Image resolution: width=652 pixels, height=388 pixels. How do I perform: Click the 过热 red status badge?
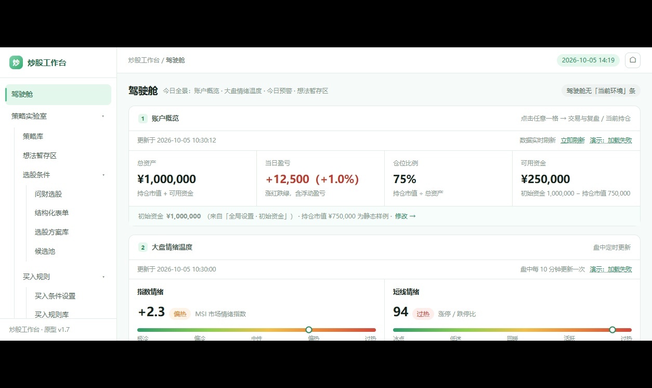tap(423, 314)
